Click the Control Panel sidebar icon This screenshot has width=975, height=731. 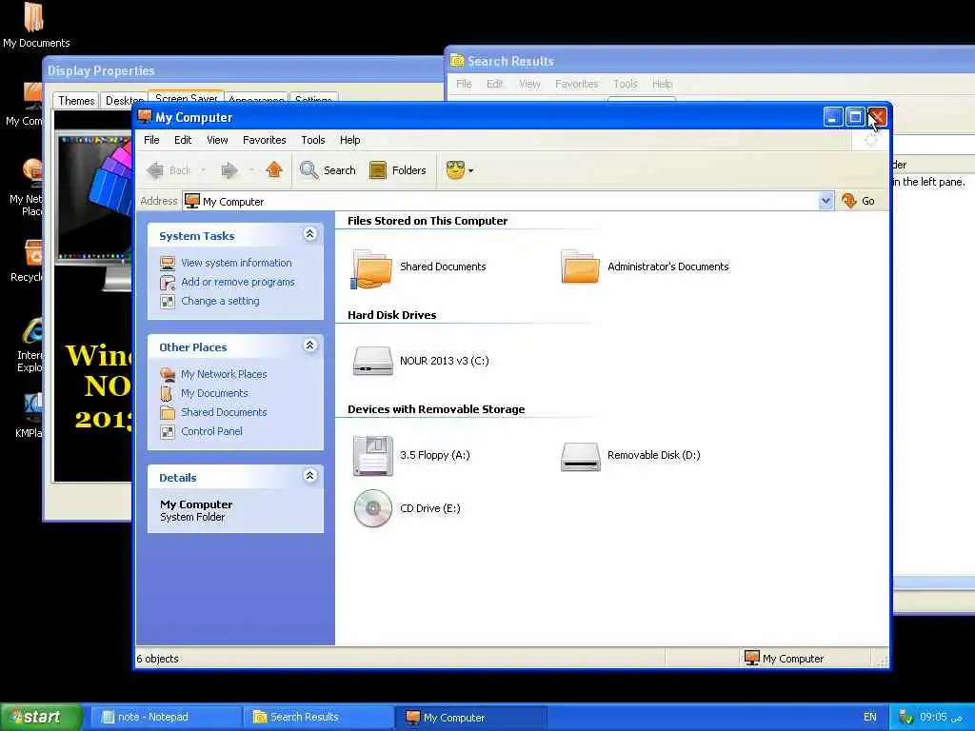[168, 431]
